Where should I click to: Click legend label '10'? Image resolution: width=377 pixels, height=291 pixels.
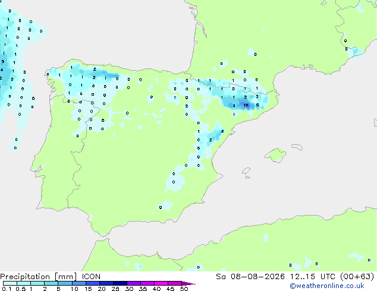point(74,289)
